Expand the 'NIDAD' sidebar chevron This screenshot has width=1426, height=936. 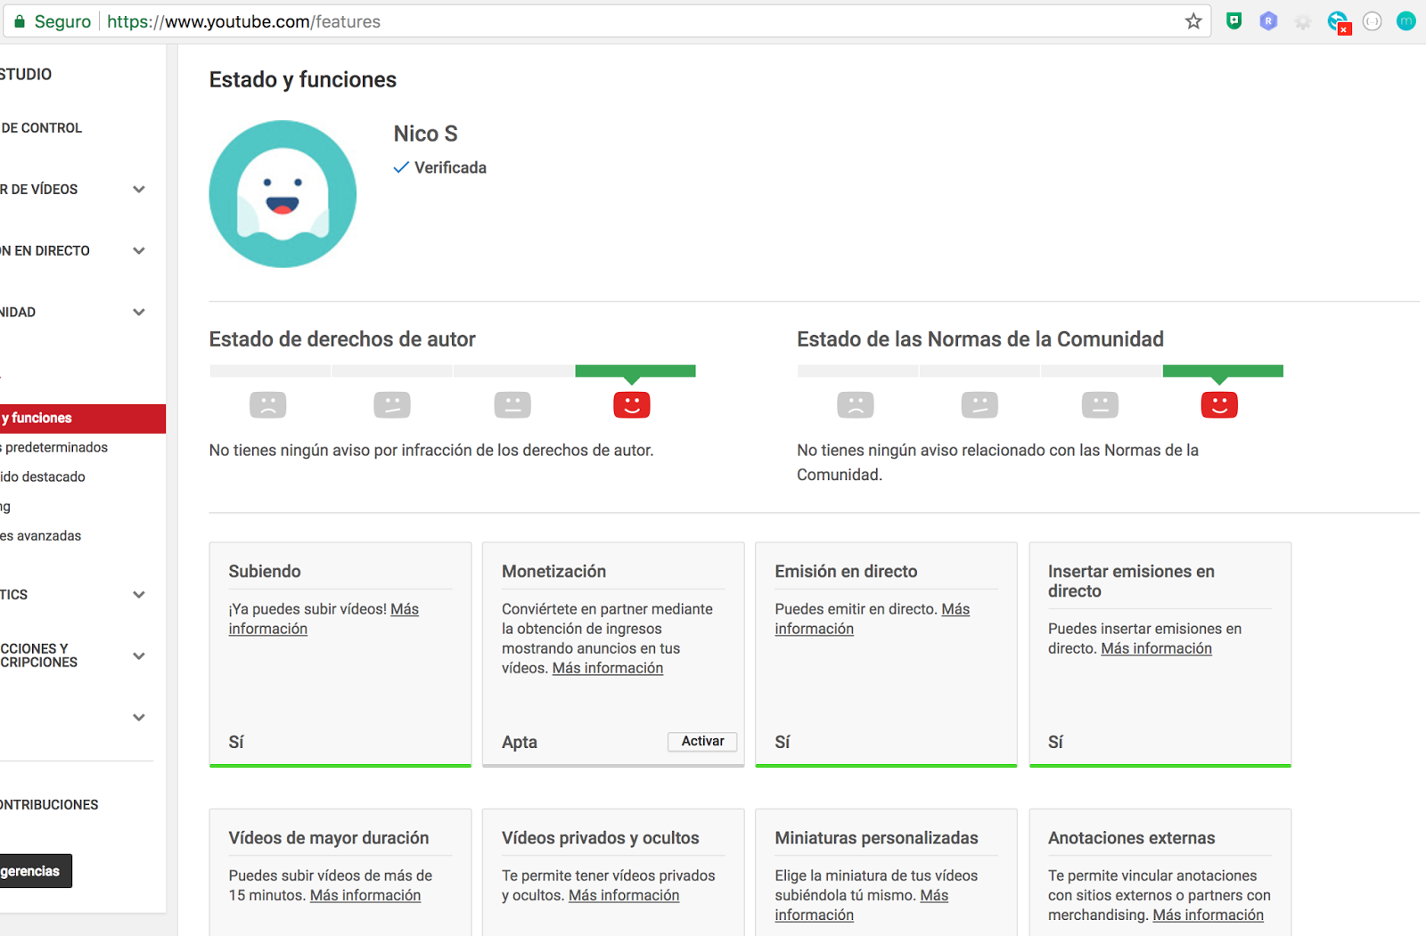[x=139, y=312]
